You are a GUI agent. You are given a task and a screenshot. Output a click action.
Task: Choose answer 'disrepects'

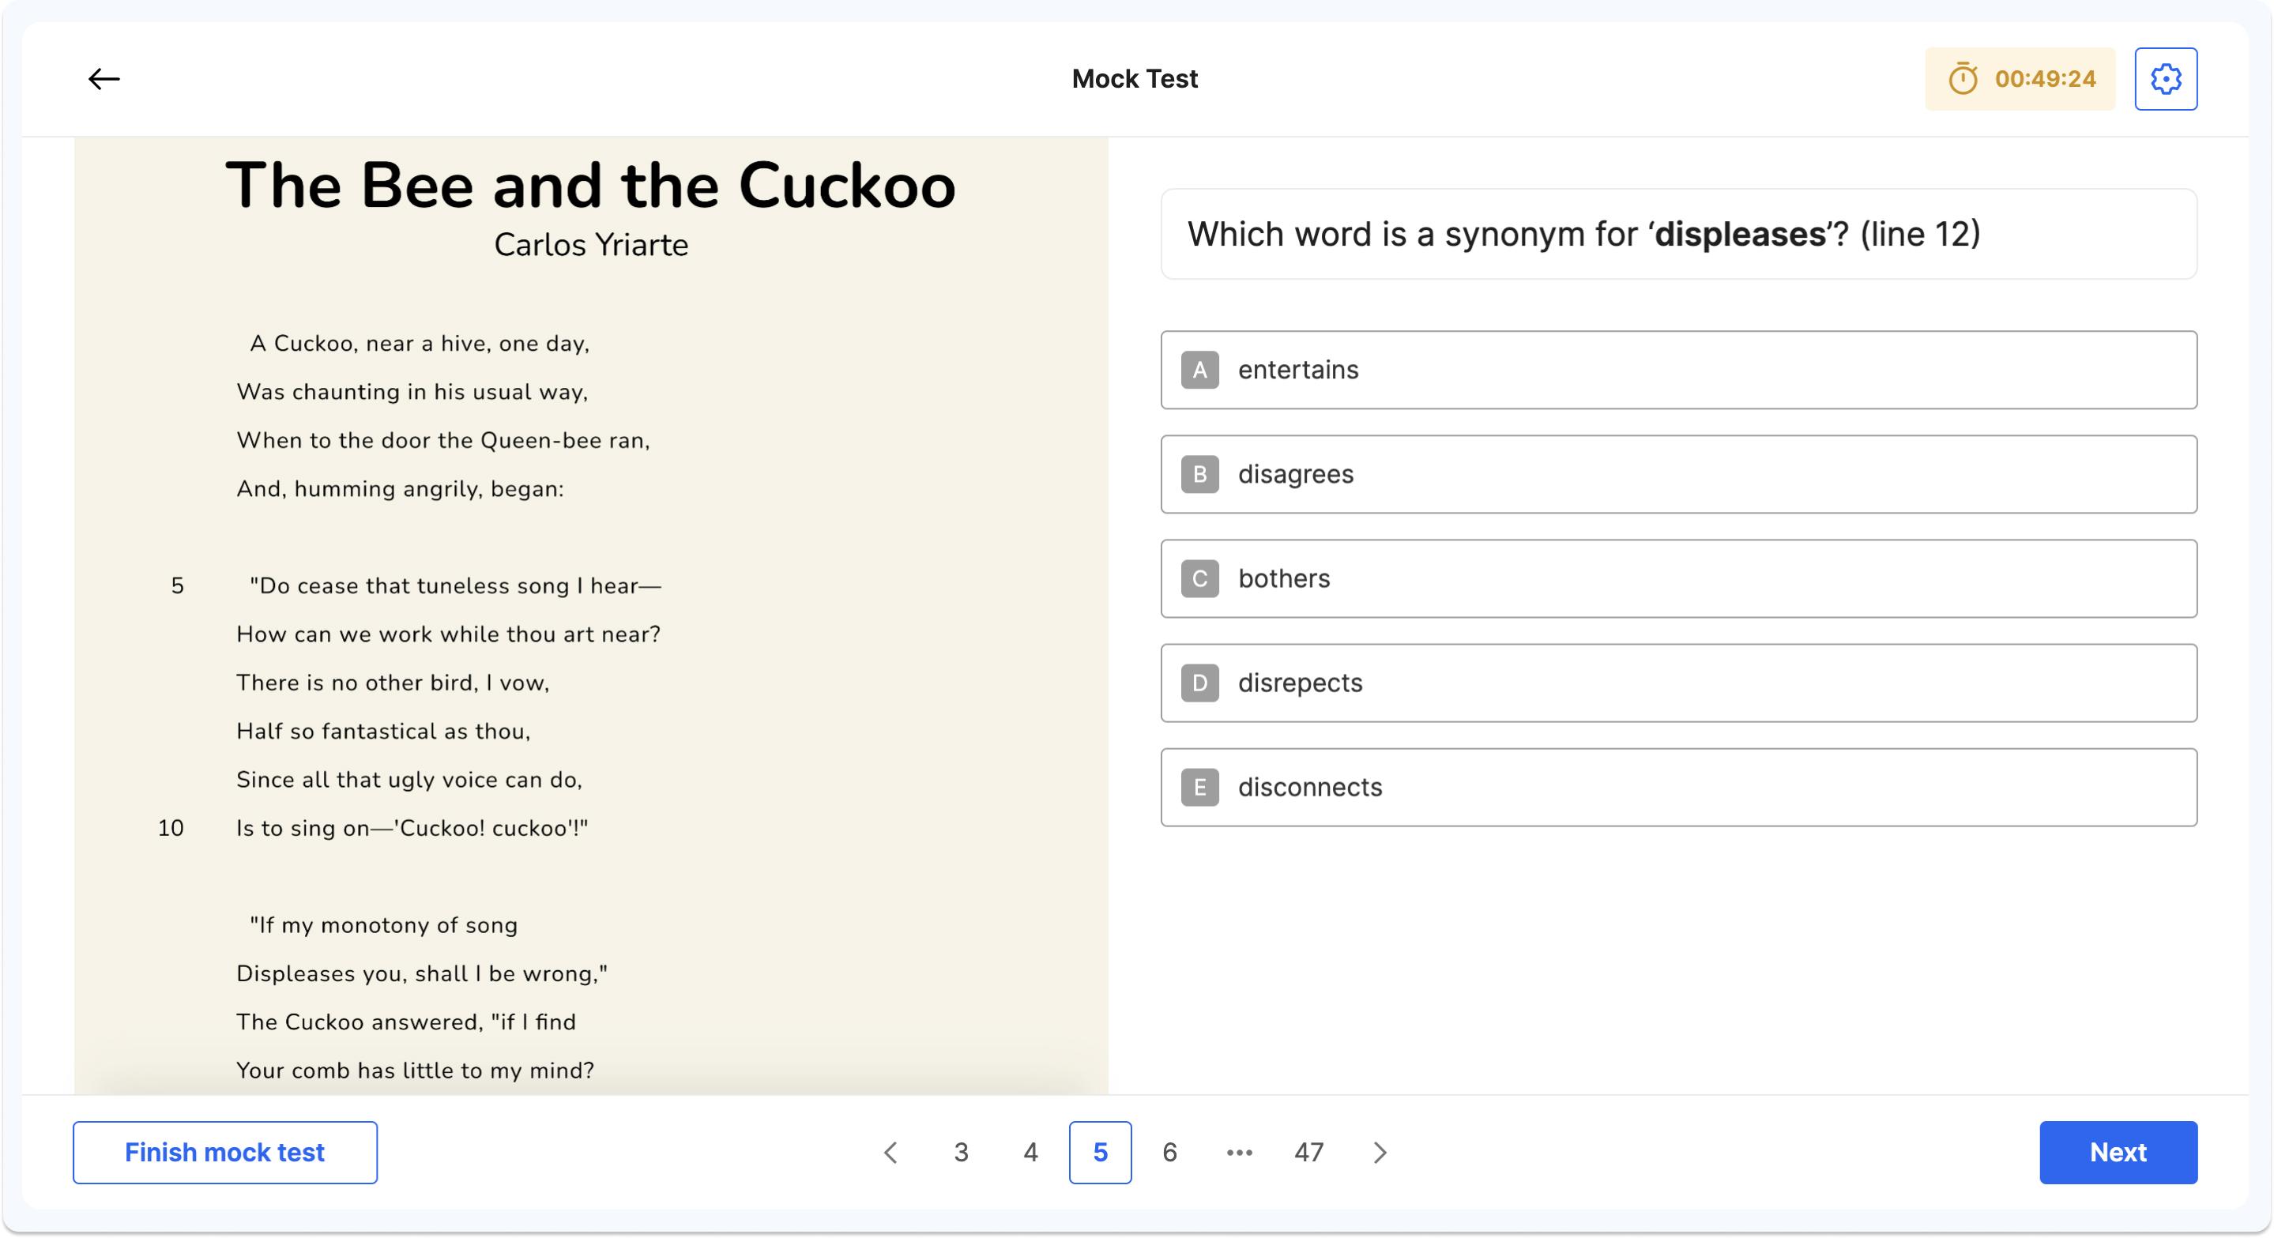pyautogui.click(x=1677, y=683)
